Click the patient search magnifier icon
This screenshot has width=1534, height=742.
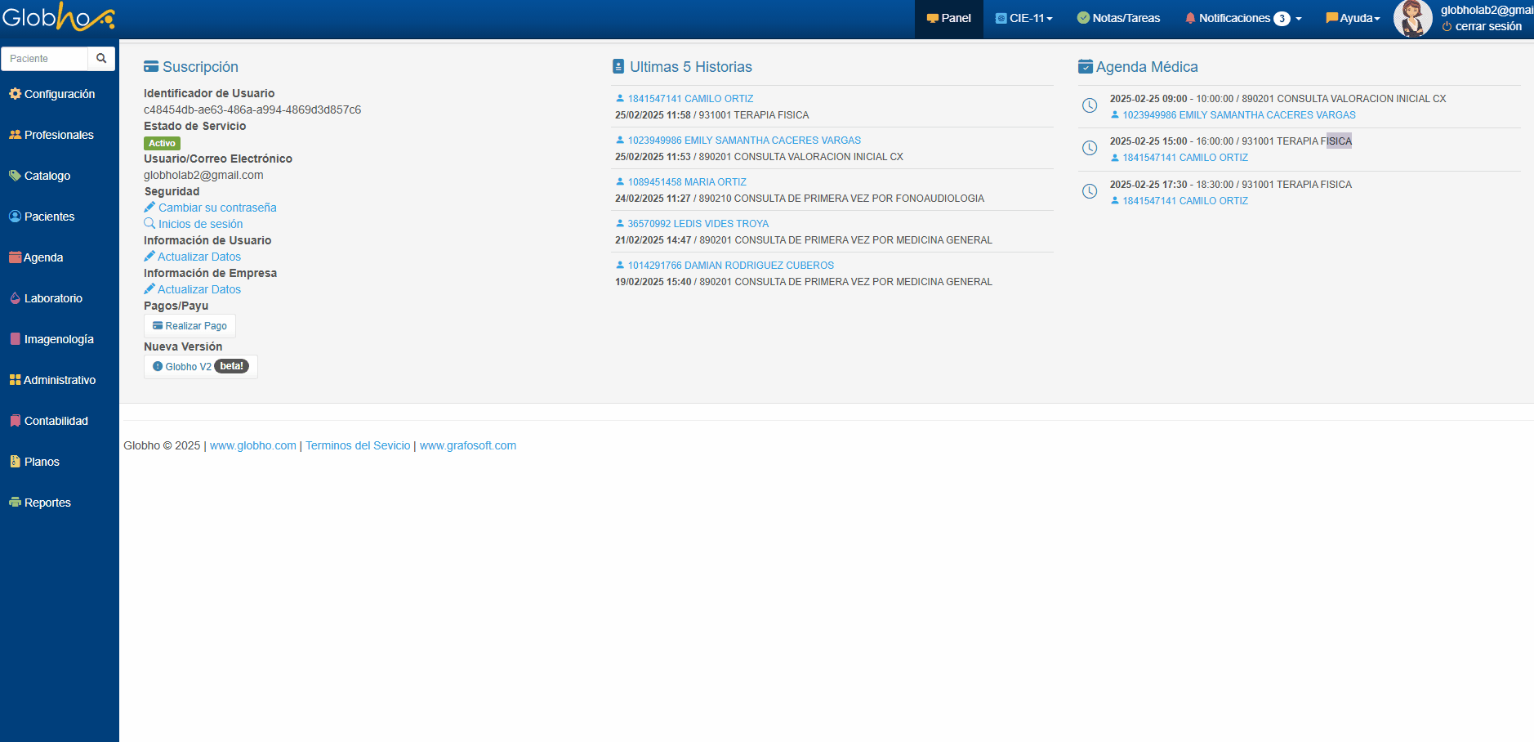(101, 59)
